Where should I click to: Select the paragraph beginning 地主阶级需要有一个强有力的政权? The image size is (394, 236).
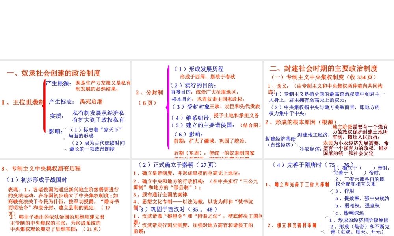(360, 132)
